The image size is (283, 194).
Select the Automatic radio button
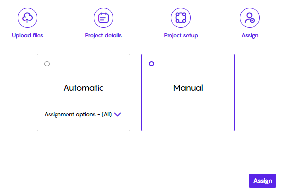[x=47, y=64]
